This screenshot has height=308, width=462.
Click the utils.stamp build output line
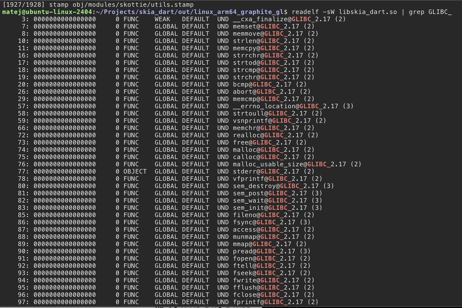[99, 5]
